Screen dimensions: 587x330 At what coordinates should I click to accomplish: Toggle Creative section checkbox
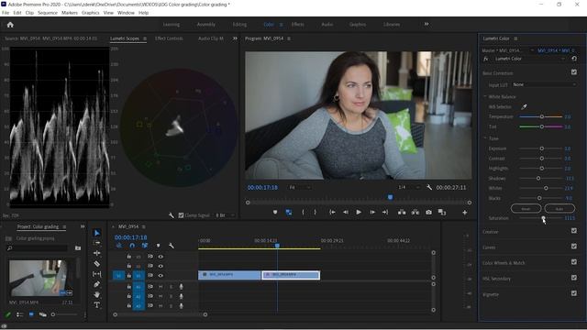pyautogui.click(x=574, y=231)
